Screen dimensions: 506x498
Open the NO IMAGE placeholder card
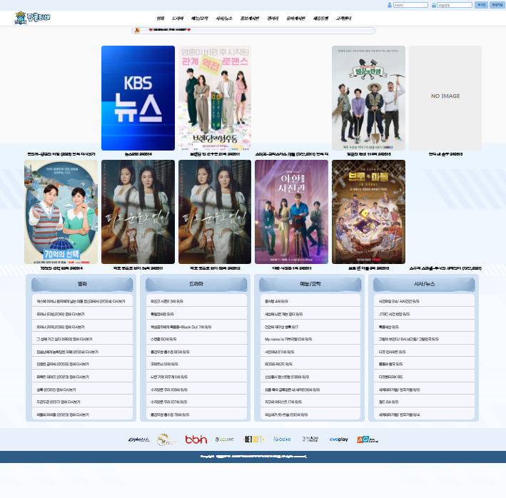click(445, 98)
